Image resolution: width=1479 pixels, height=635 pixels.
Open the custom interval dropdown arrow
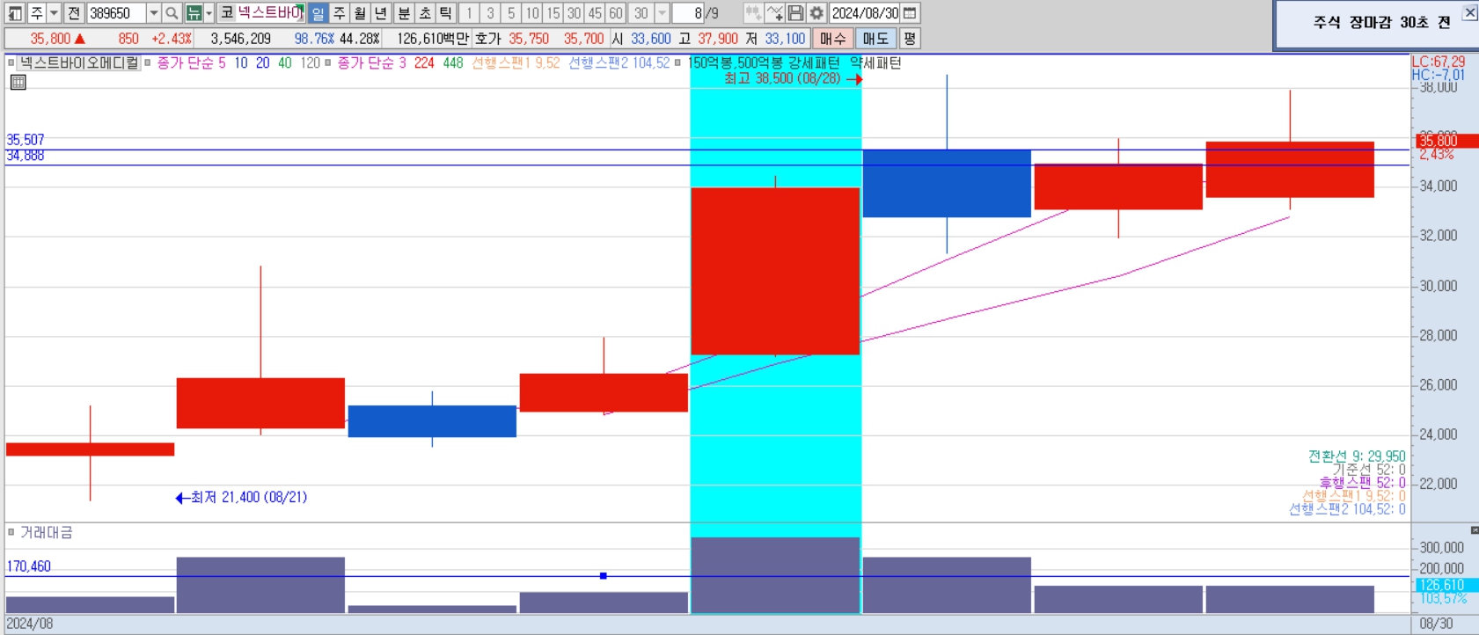click(x=663, y=13)
